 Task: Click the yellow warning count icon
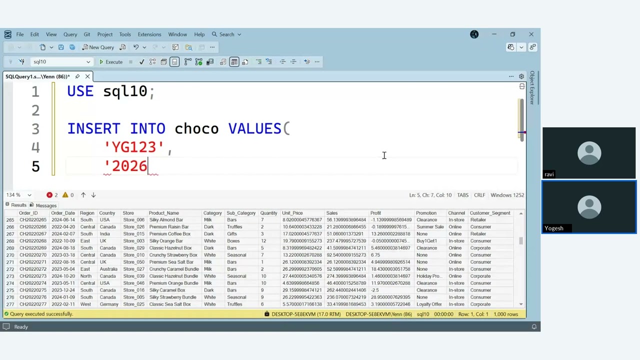pyautogui.click(x=65, y=195)
